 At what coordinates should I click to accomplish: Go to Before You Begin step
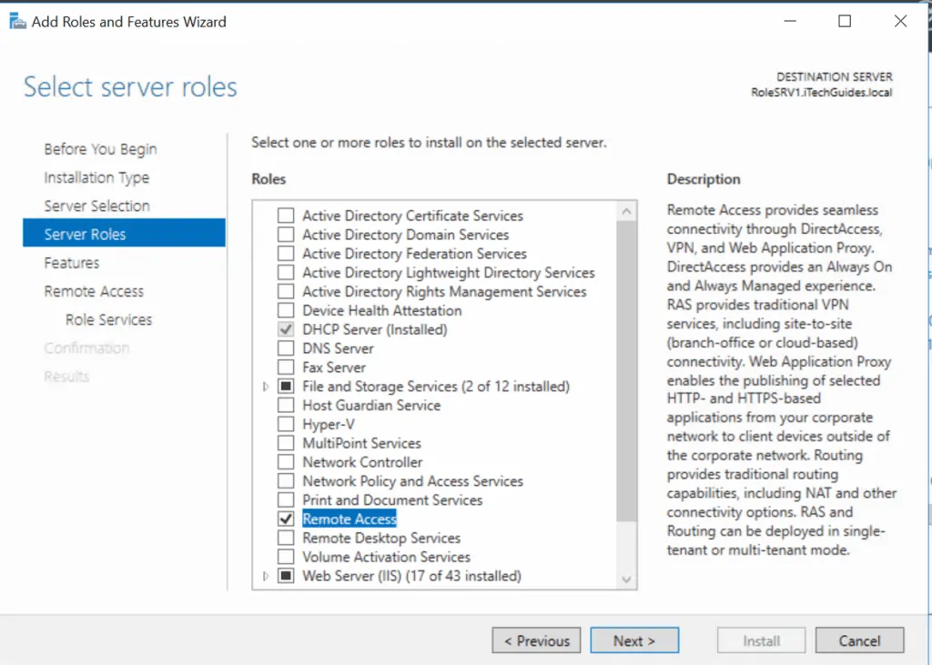[100, 148]
